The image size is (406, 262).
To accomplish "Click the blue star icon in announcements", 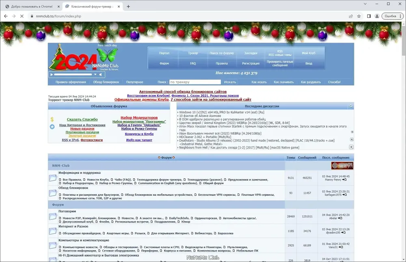I will (52, 127).
